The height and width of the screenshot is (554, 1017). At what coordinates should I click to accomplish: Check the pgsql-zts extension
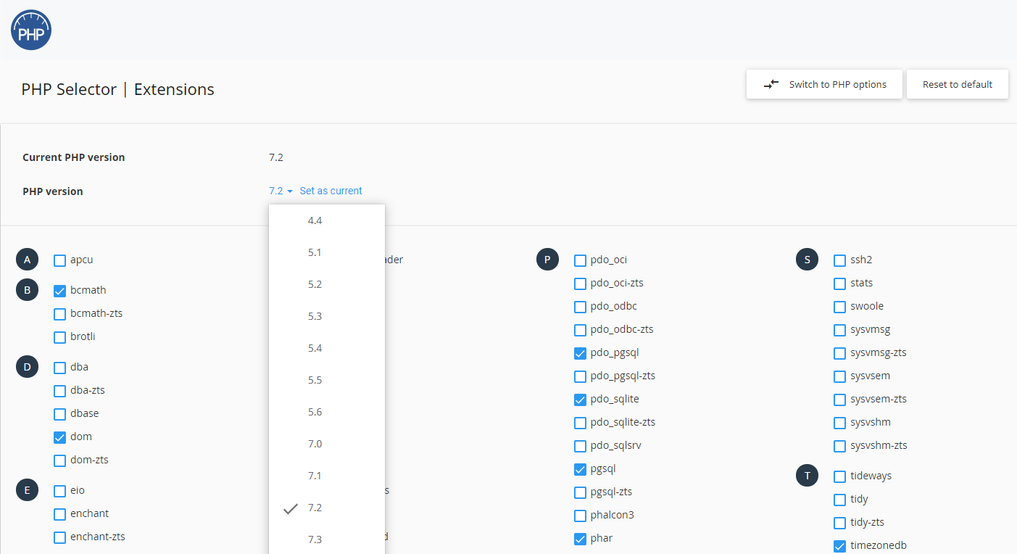tap(580, 492)
